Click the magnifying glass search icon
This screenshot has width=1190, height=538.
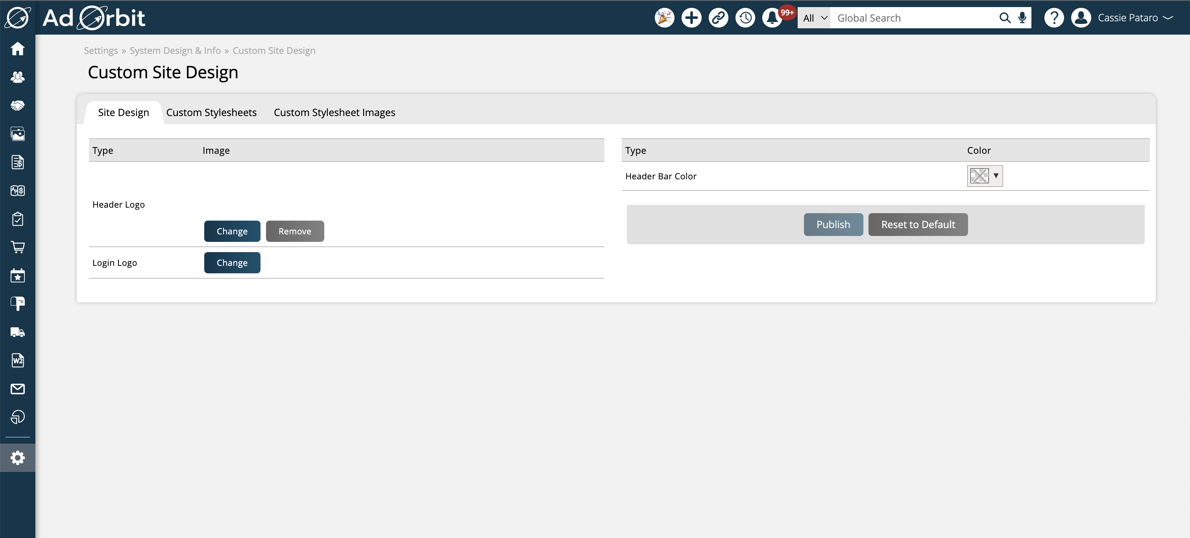(1004, 18)
